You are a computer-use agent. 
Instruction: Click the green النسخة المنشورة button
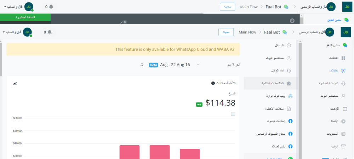click(25, 17)
